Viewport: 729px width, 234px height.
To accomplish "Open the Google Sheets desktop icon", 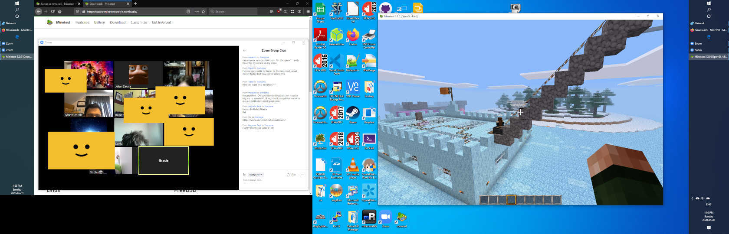I will tap(320, 11).
